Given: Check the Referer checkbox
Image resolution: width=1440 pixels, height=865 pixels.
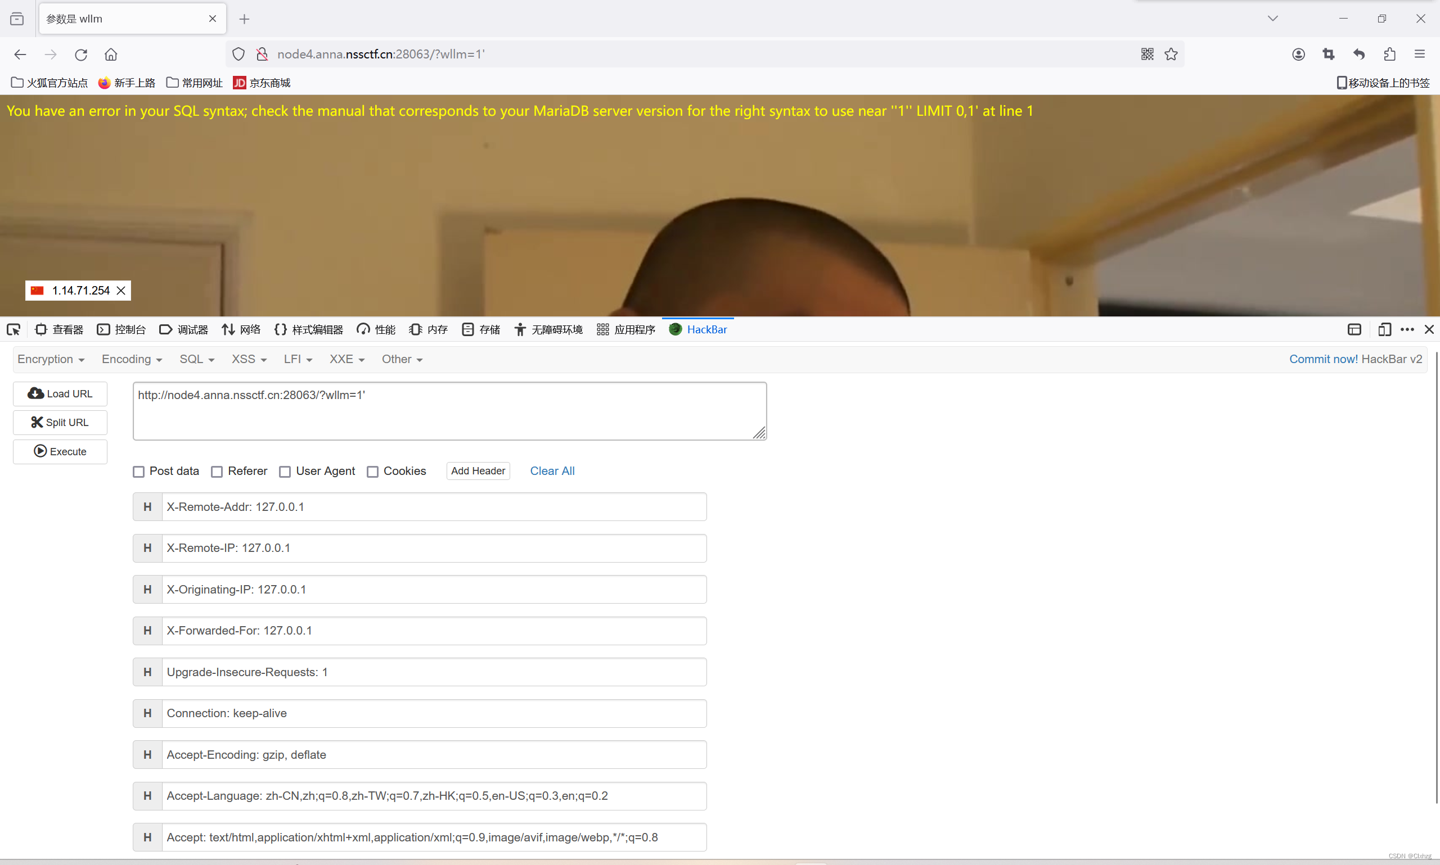Looking at the screenshot, I should click(217, 472).
